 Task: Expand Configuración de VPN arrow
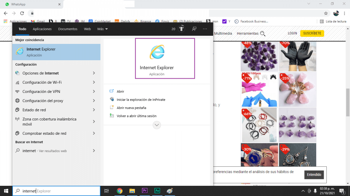coord(94,91)
